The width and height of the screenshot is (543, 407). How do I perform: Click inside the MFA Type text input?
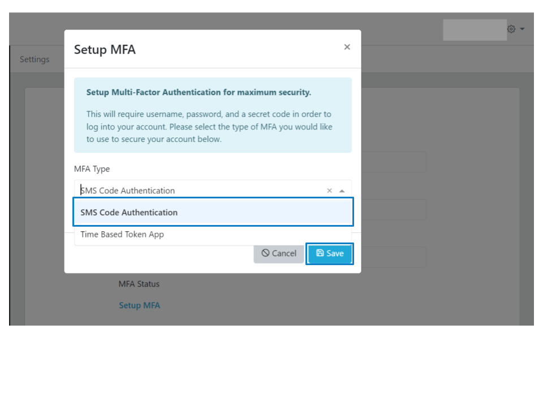(170, 190)
